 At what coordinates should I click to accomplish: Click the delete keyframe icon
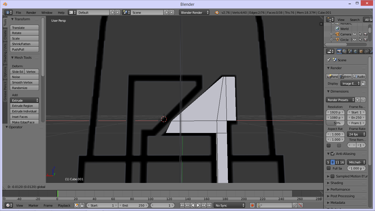tap(300, 205)
